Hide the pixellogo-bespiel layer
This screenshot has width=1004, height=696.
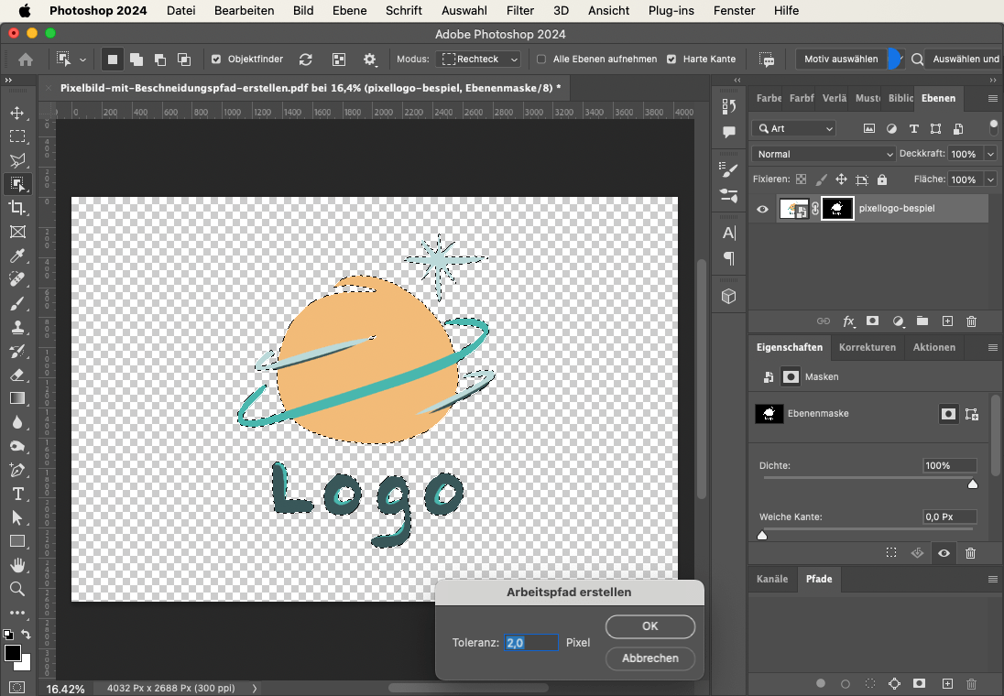(762, 209)
